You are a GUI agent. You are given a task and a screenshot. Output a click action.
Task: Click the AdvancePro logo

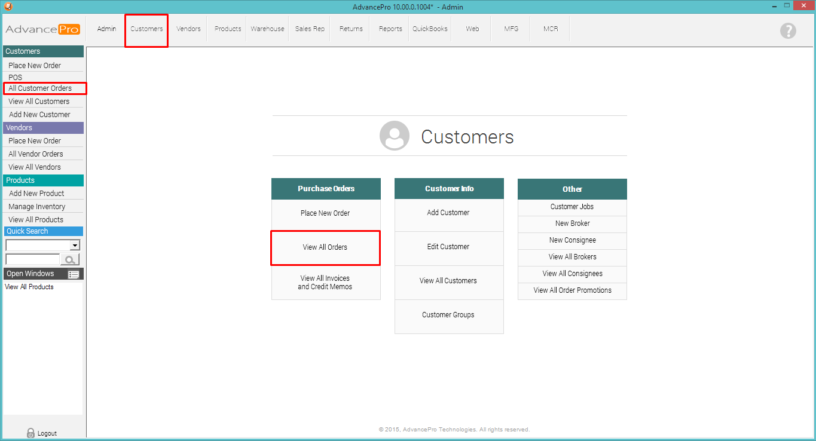(42, 29)
